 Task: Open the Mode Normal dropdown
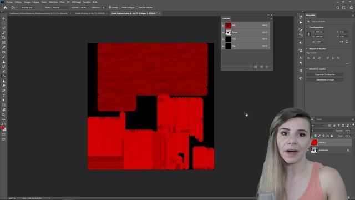tap(60, 7)
